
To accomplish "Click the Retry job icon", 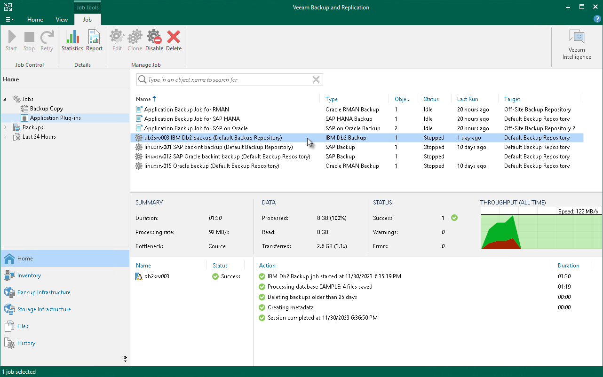I will (47, 40).
